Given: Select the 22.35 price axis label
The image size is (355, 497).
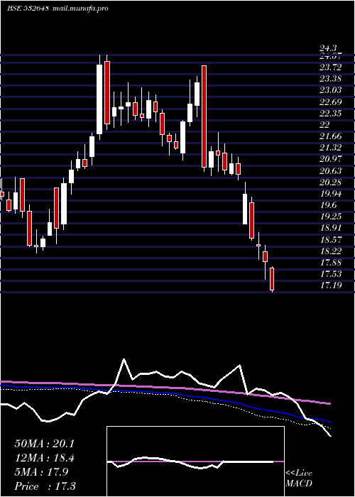Looking at the screenshot, I should (x=331, y=114).
